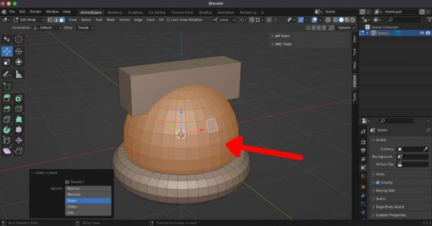Select the Annotate pencil tool
The height and width of the screenshot is (226, 432).
(x=7, y=74)
